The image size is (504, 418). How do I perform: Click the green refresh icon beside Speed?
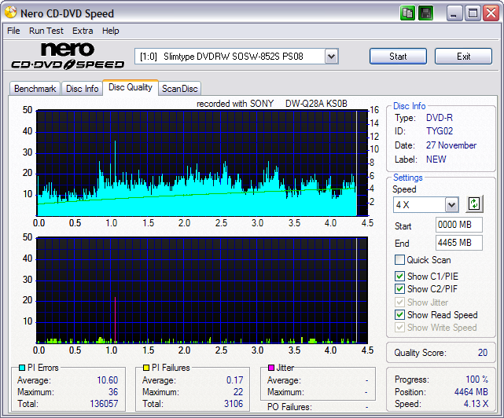(473, 203)
